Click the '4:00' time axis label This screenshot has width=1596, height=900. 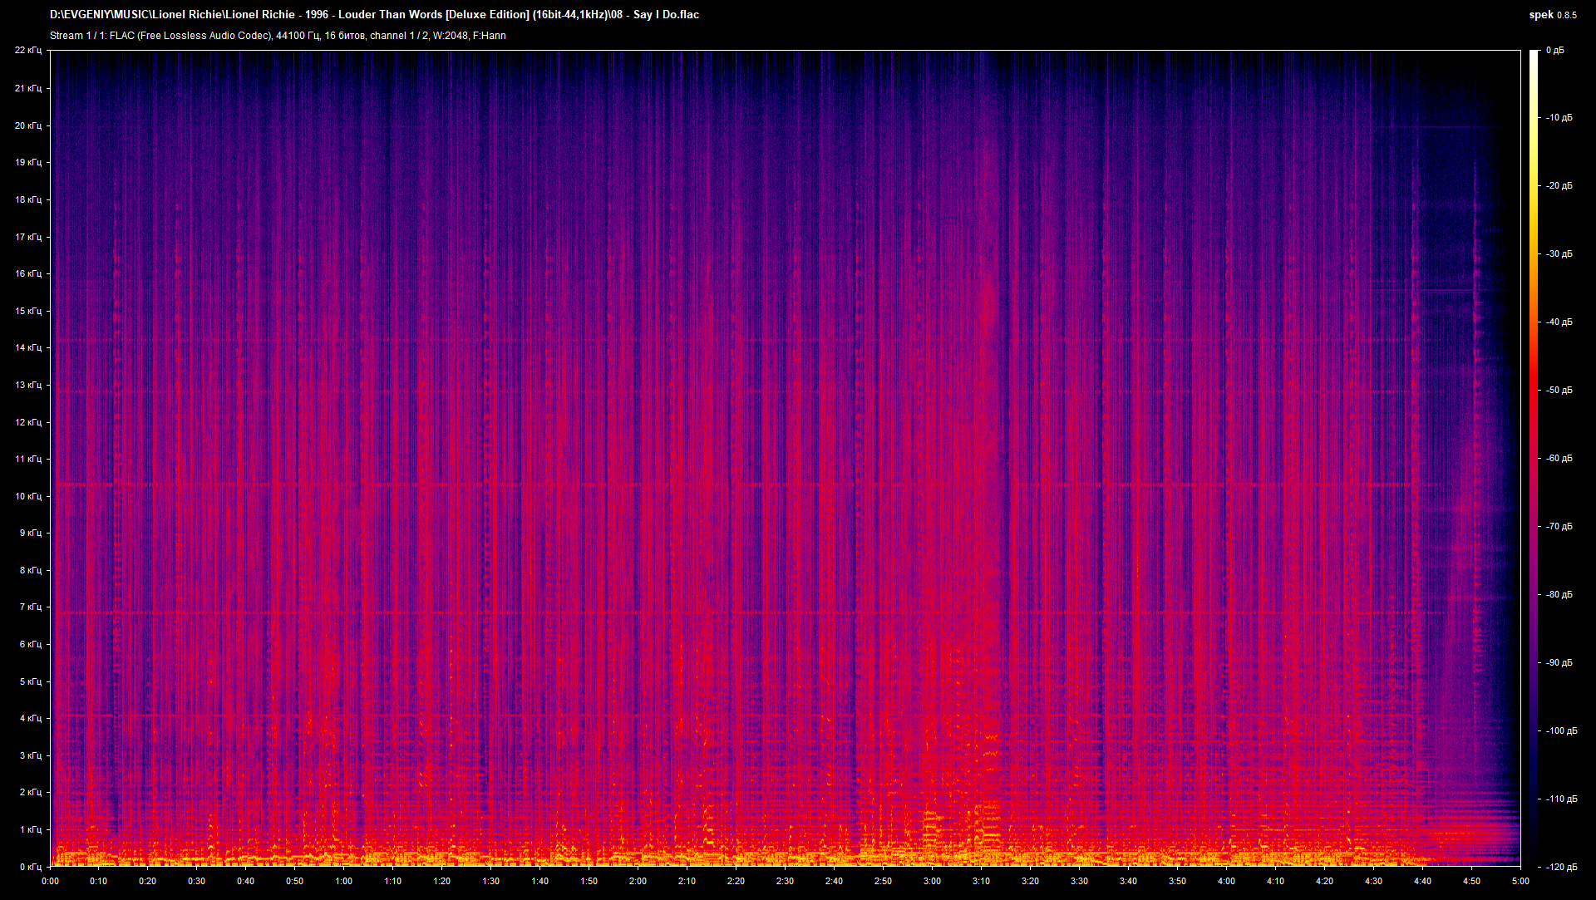(x=1226, y=881)
